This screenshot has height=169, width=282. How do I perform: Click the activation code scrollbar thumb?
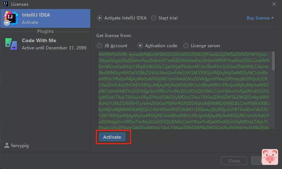point(273,61)
